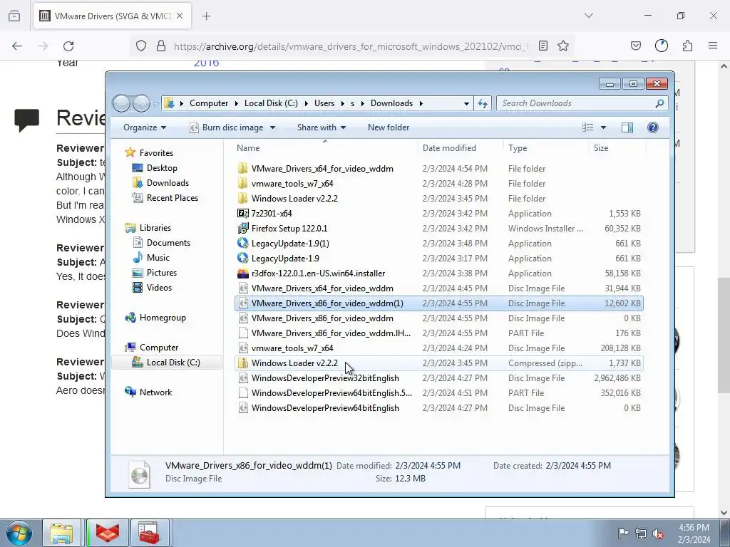Open Firefox list all tabs chevron
The width and height of the screenshot is (730, 547).
pos(588,16)
